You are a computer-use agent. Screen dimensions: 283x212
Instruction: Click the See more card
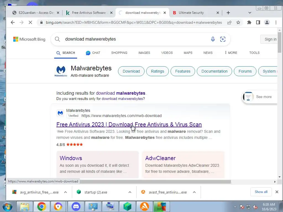point(260,97)
